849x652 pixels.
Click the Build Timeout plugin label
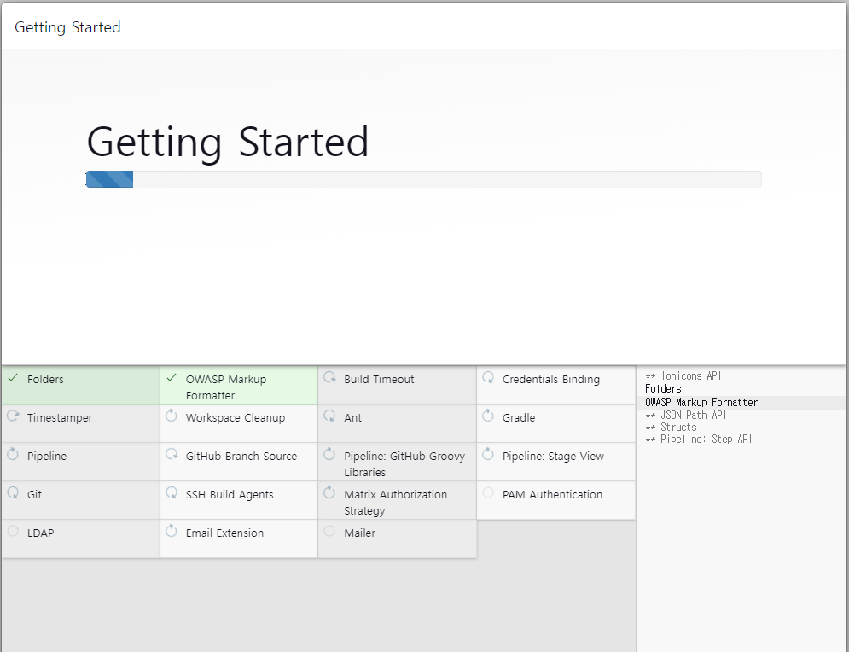coord(379,380)
